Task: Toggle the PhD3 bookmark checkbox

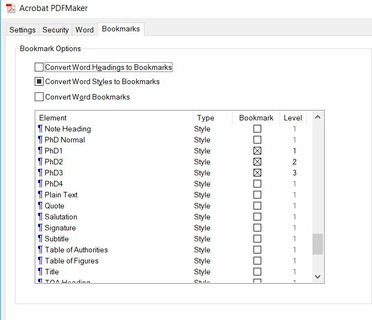Action: pyautogui.click(x=257, y=173)
